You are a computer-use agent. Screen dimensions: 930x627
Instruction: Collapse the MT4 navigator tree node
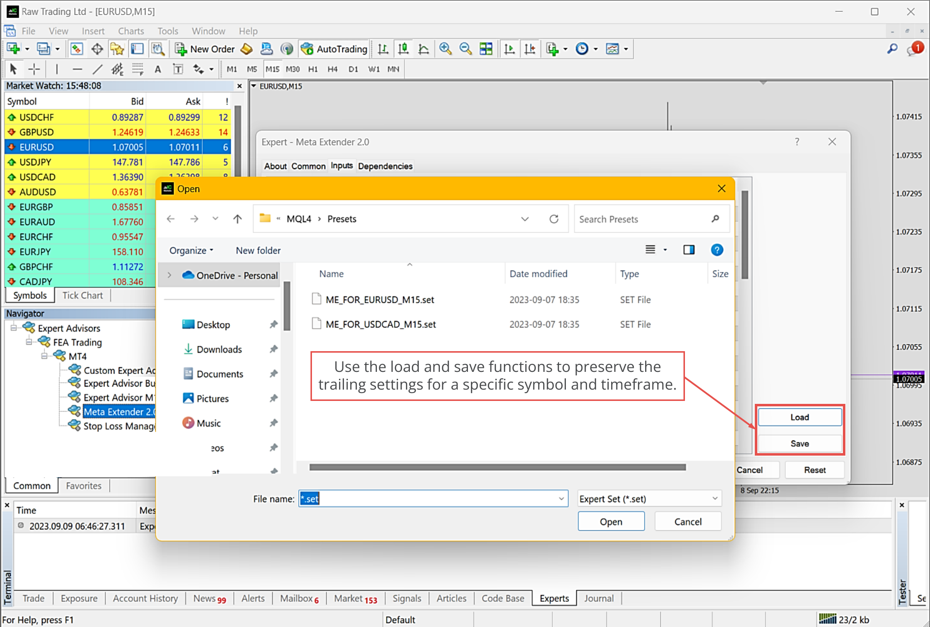pyautogui.click(x=44, y=356)
